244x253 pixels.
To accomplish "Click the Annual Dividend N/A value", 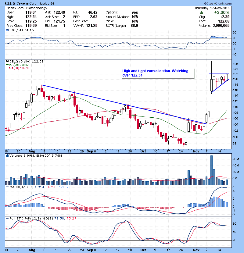I will (135, 17).
